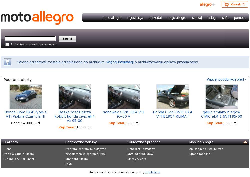The width and height of the screenshot is (250, 177).
Task: Open 'Deska rozdzielcza kokpit honda civic' link
Action: pos(75,116)
